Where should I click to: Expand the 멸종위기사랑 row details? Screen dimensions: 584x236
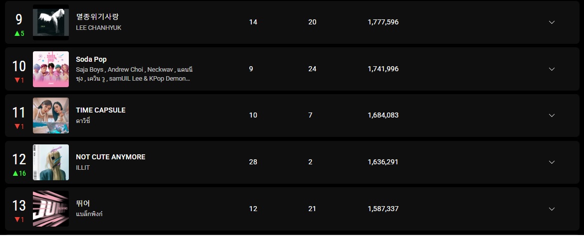tap(552, 22)
